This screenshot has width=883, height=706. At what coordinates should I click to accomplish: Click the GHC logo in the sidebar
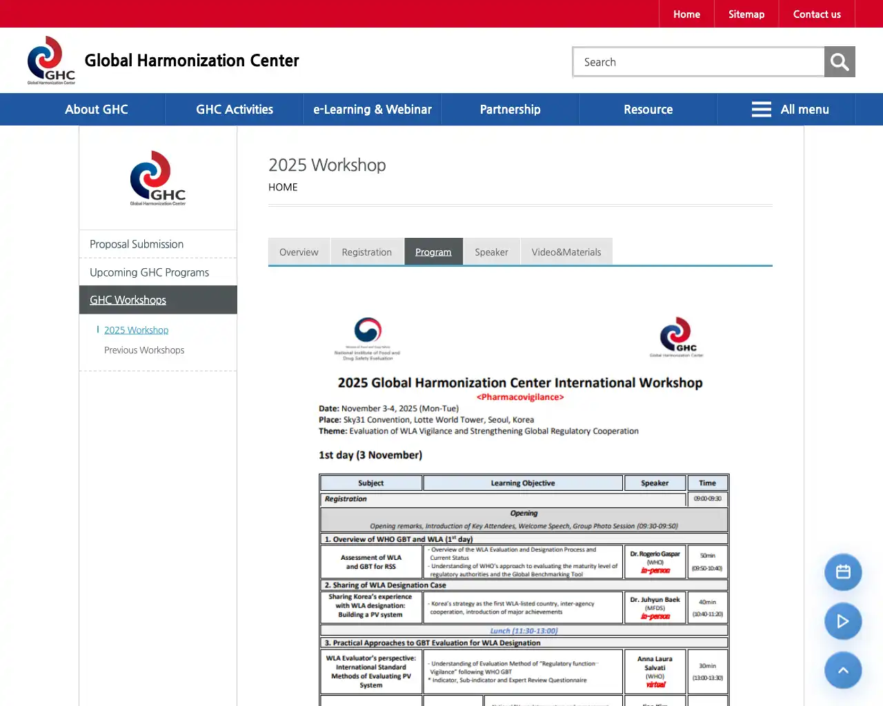coord(157,178)
